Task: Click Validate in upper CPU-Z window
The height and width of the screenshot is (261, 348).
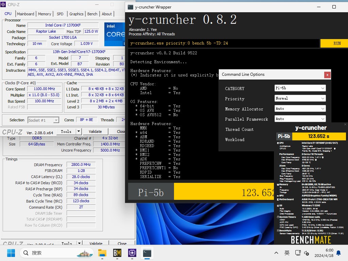Action: click(95, 132)
